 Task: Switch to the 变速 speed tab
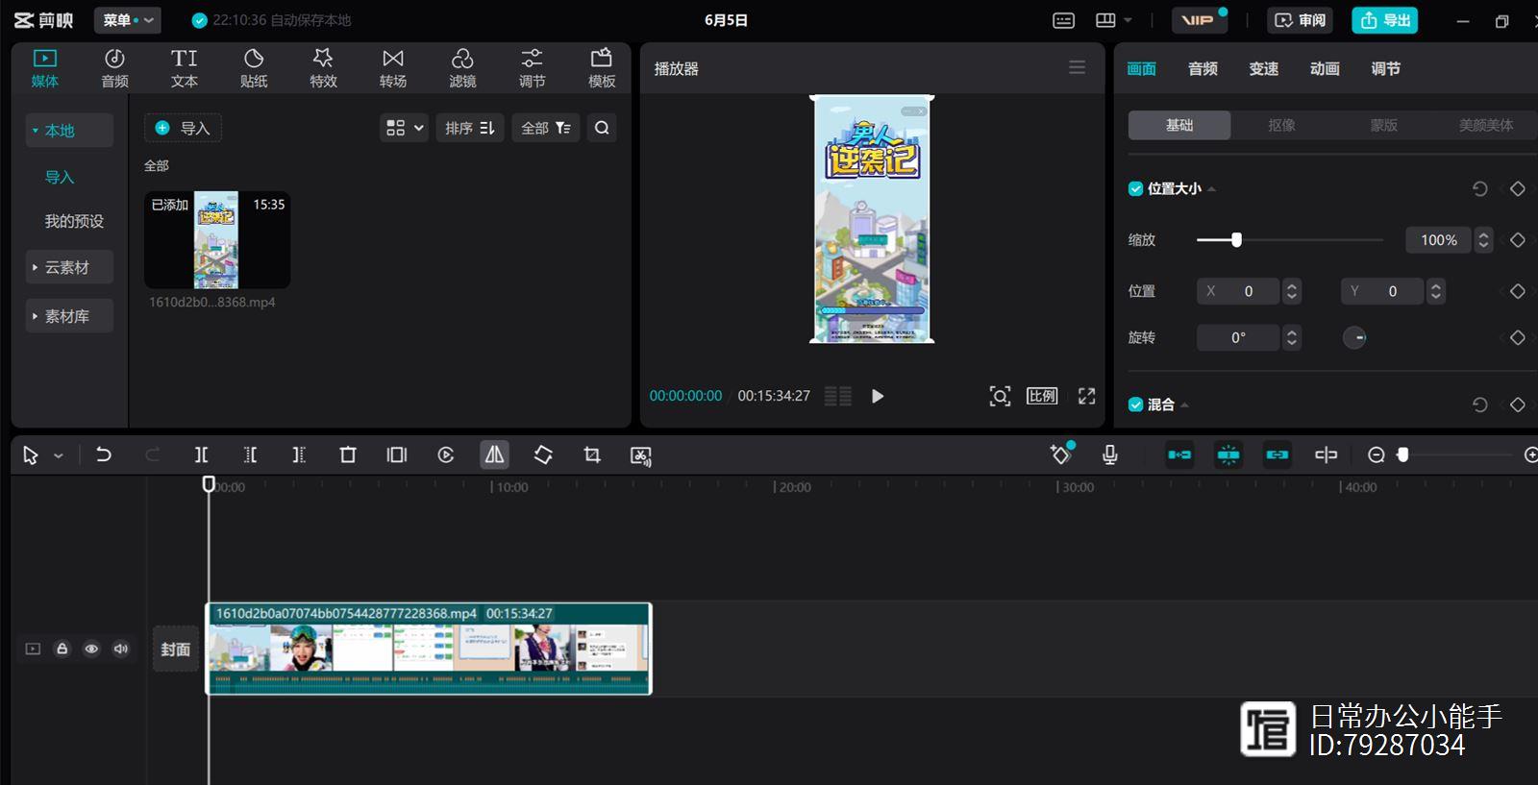tap(1263, 68)
